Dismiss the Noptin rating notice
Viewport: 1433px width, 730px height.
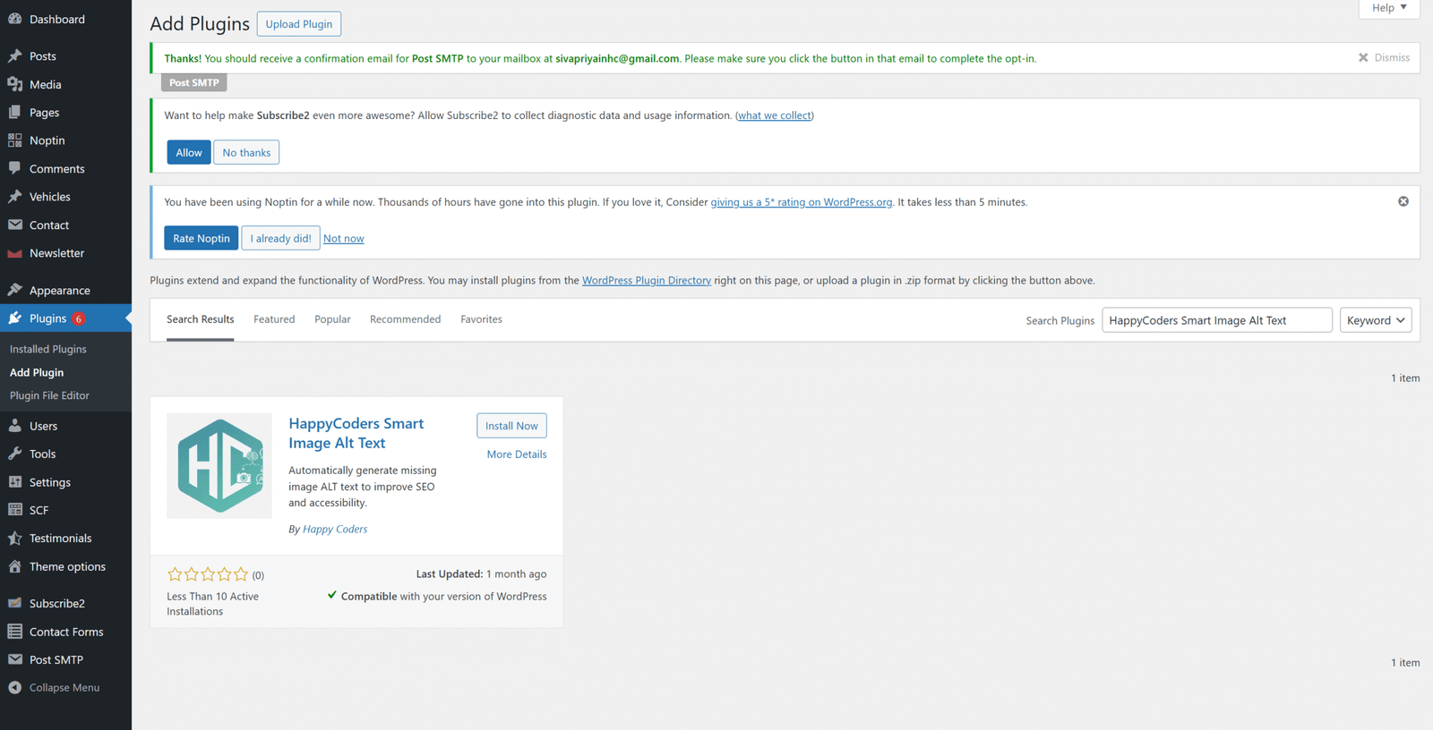click(x=1403, y=201)
